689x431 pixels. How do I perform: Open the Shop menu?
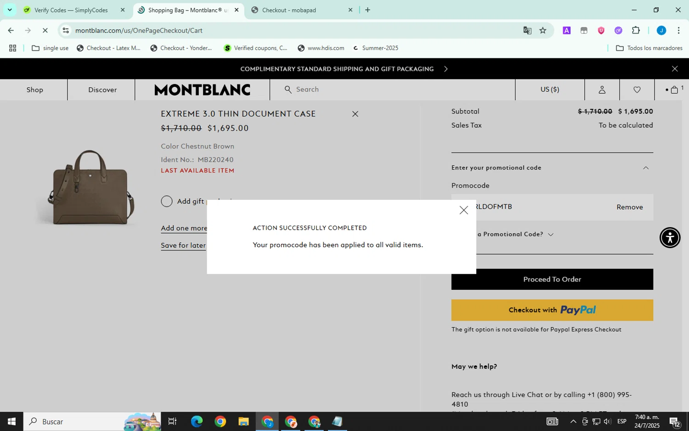34,90
